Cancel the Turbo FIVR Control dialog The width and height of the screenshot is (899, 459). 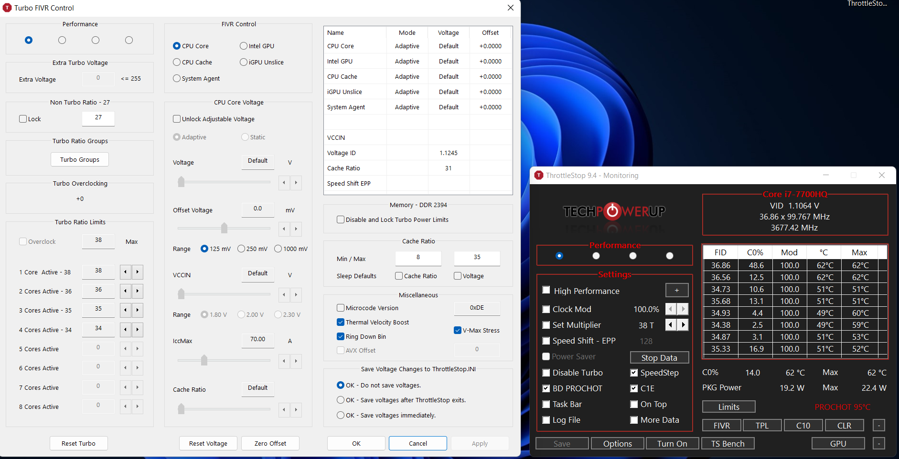[418, 443]
